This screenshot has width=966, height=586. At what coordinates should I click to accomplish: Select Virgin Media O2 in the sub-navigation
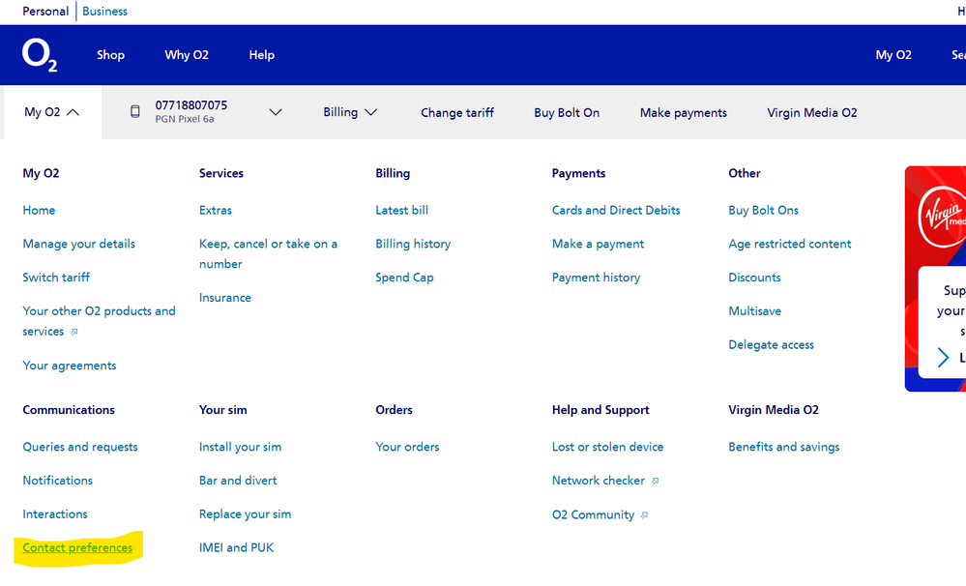coord(812,113)
